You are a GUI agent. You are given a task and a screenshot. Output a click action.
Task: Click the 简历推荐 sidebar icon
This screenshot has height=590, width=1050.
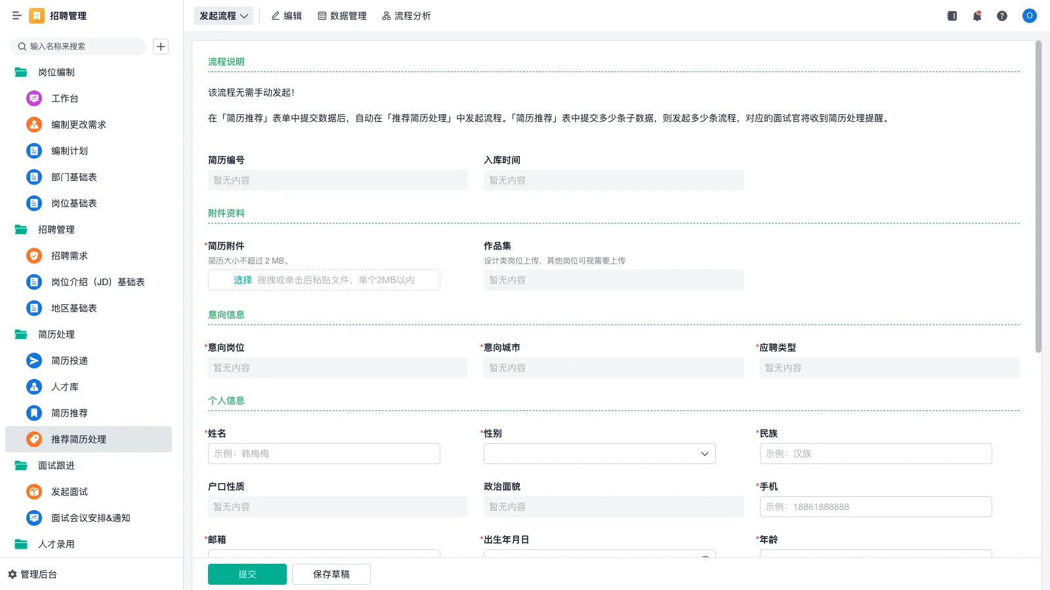(34, 413)
